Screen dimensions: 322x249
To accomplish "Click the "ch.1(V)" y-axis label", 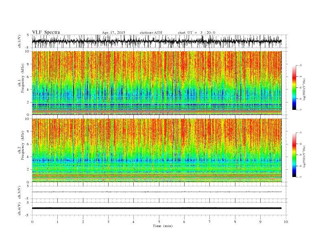I will tap(20, 41).
